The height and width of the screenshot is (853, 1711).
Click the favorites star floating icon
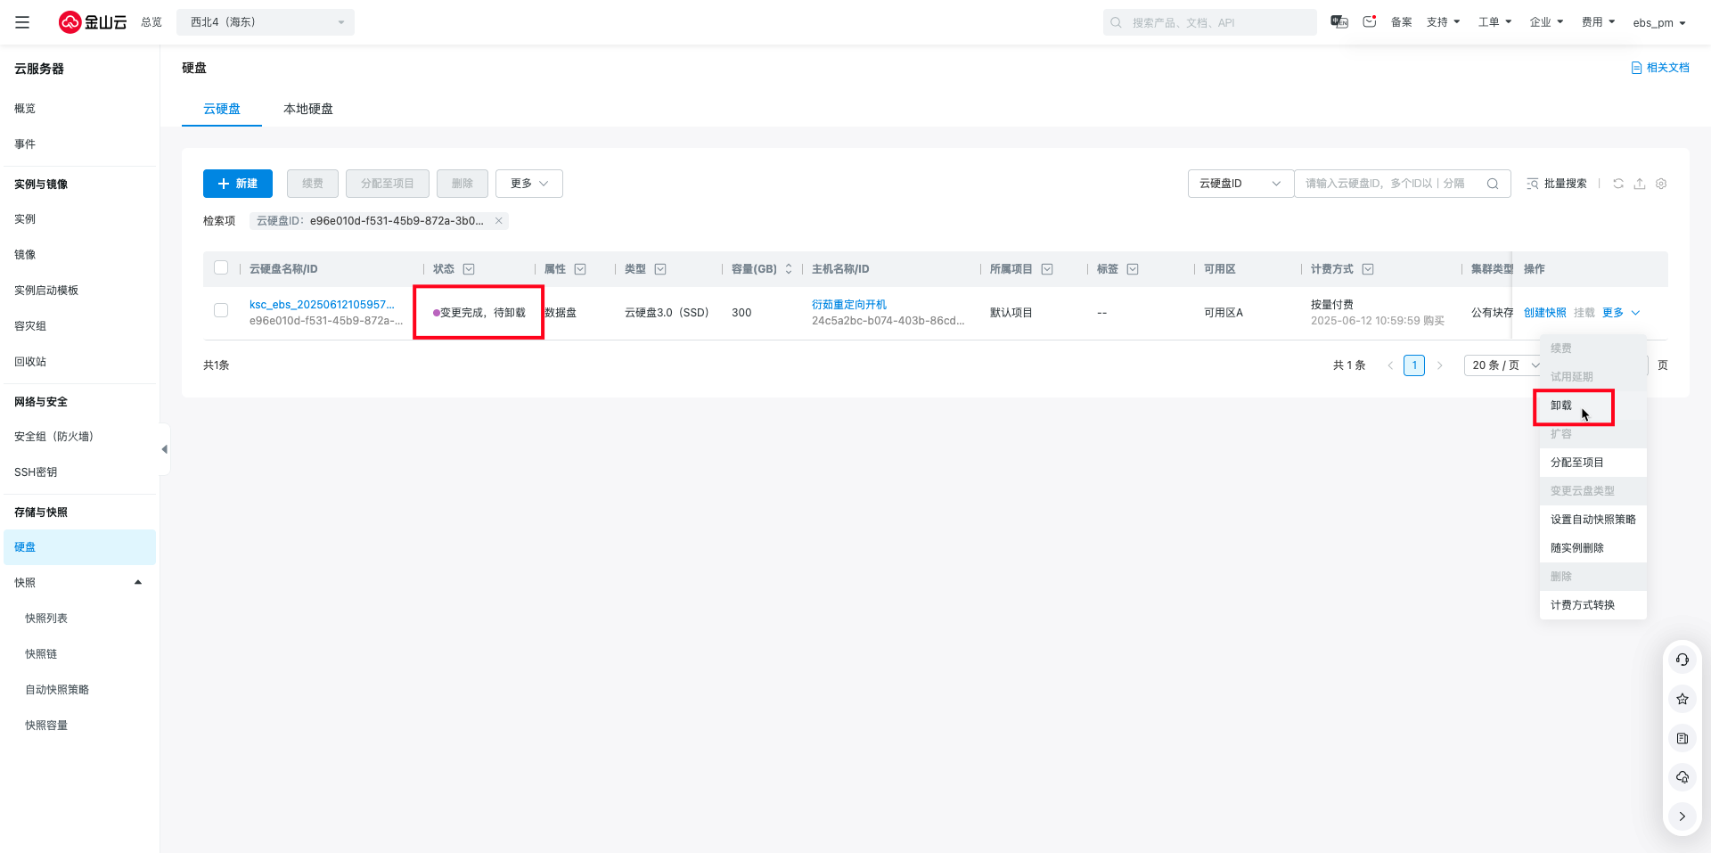[1682, 699]
